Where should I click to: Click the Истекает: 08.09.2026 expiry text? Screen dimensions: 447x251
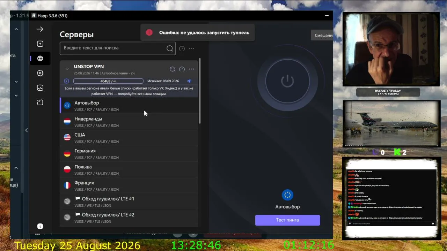tap(163, 81)
